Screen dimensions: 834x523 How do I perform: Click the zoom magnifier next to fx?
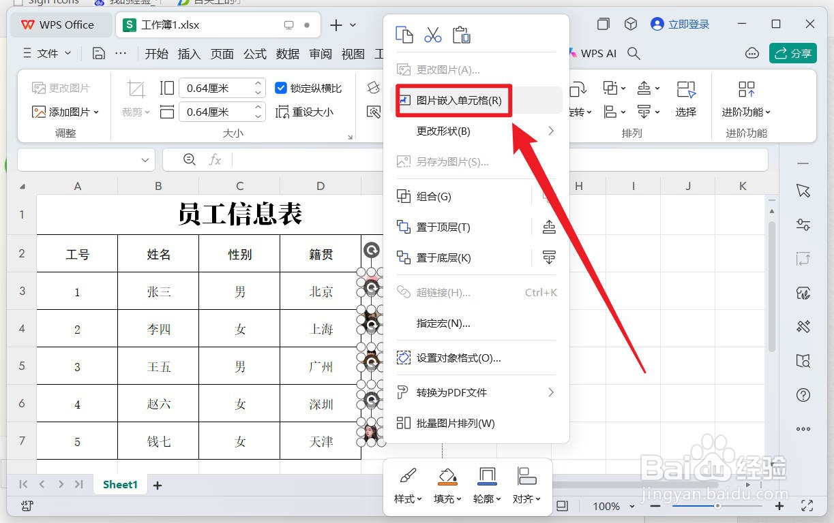coord(190,159)
